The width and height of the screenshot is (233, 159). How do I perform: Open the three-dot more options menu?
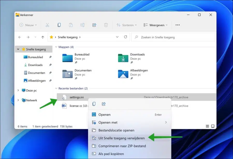[178, 25]
